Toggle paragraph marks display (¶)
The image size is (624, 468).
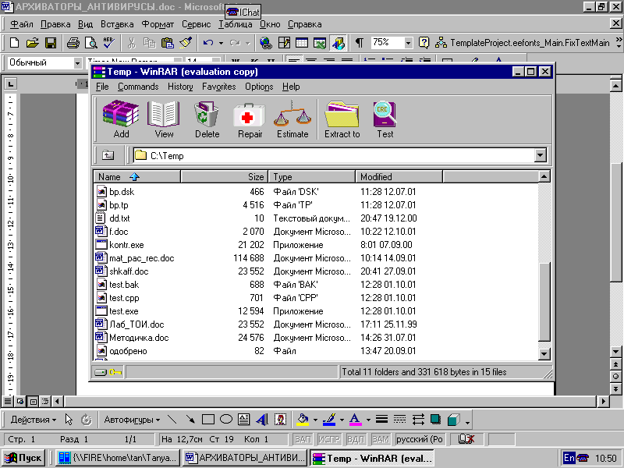click(359, 43)
